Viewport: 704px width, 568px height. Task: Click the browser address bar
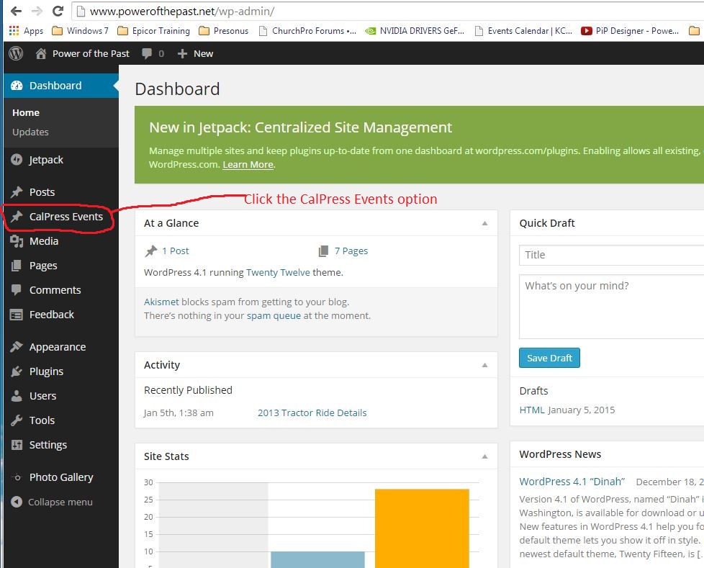point(387,12)
